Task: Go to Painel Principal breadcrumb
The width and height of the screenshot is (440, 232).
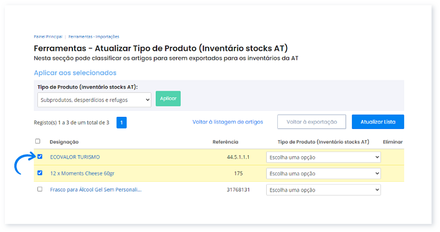Action: [x=48, y=36]
